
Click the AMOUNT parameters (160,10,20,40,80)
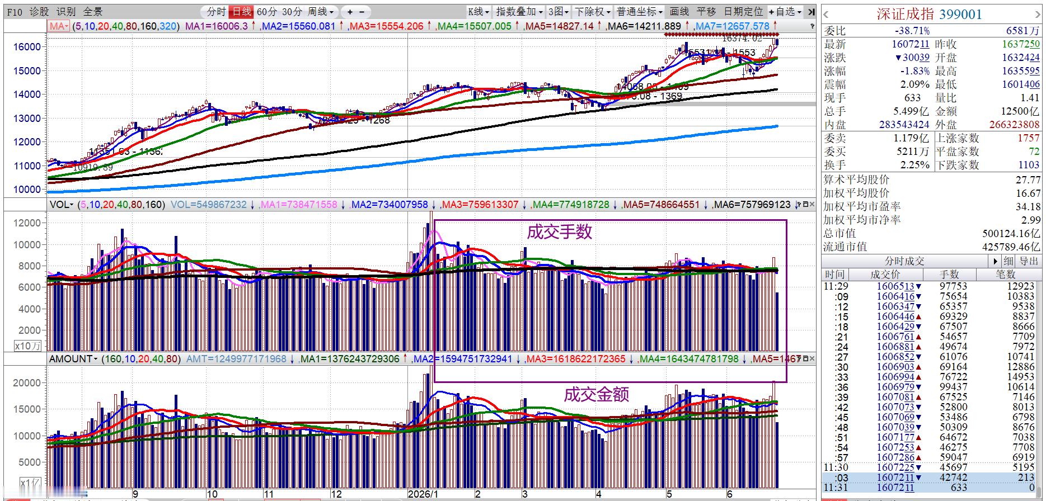140,359
